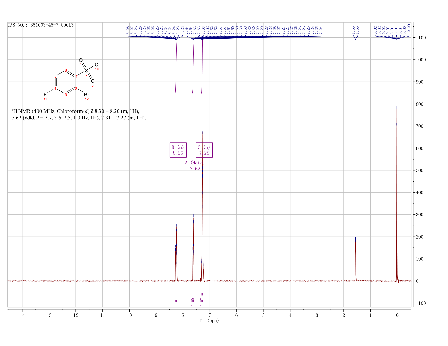Click the 8.28 peak label at top
Viewport: 448px width, 346px height.
pyautogui.click(x=128, y=30)
